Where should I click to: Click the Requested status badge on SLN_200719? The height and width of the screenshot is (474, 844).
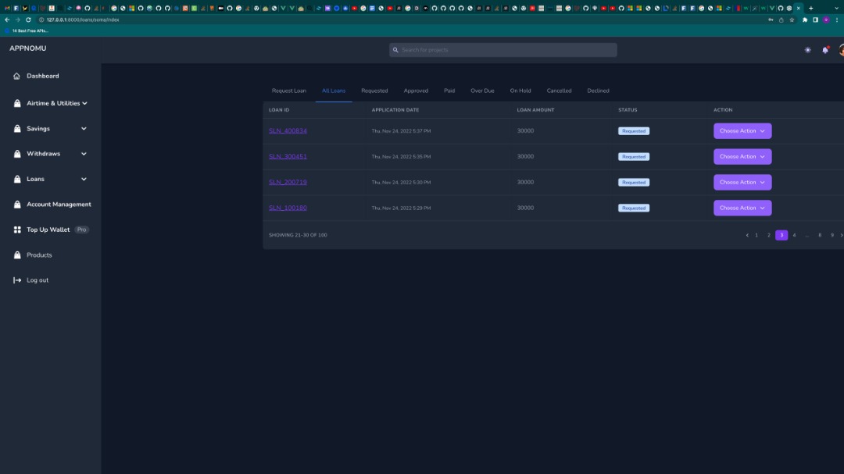[634, 182]
